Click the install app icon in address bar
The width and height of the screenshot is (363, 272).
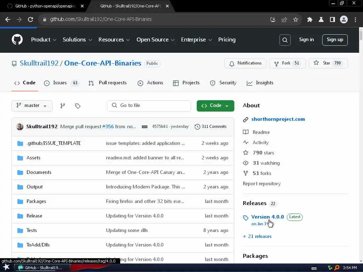point(273,20)
